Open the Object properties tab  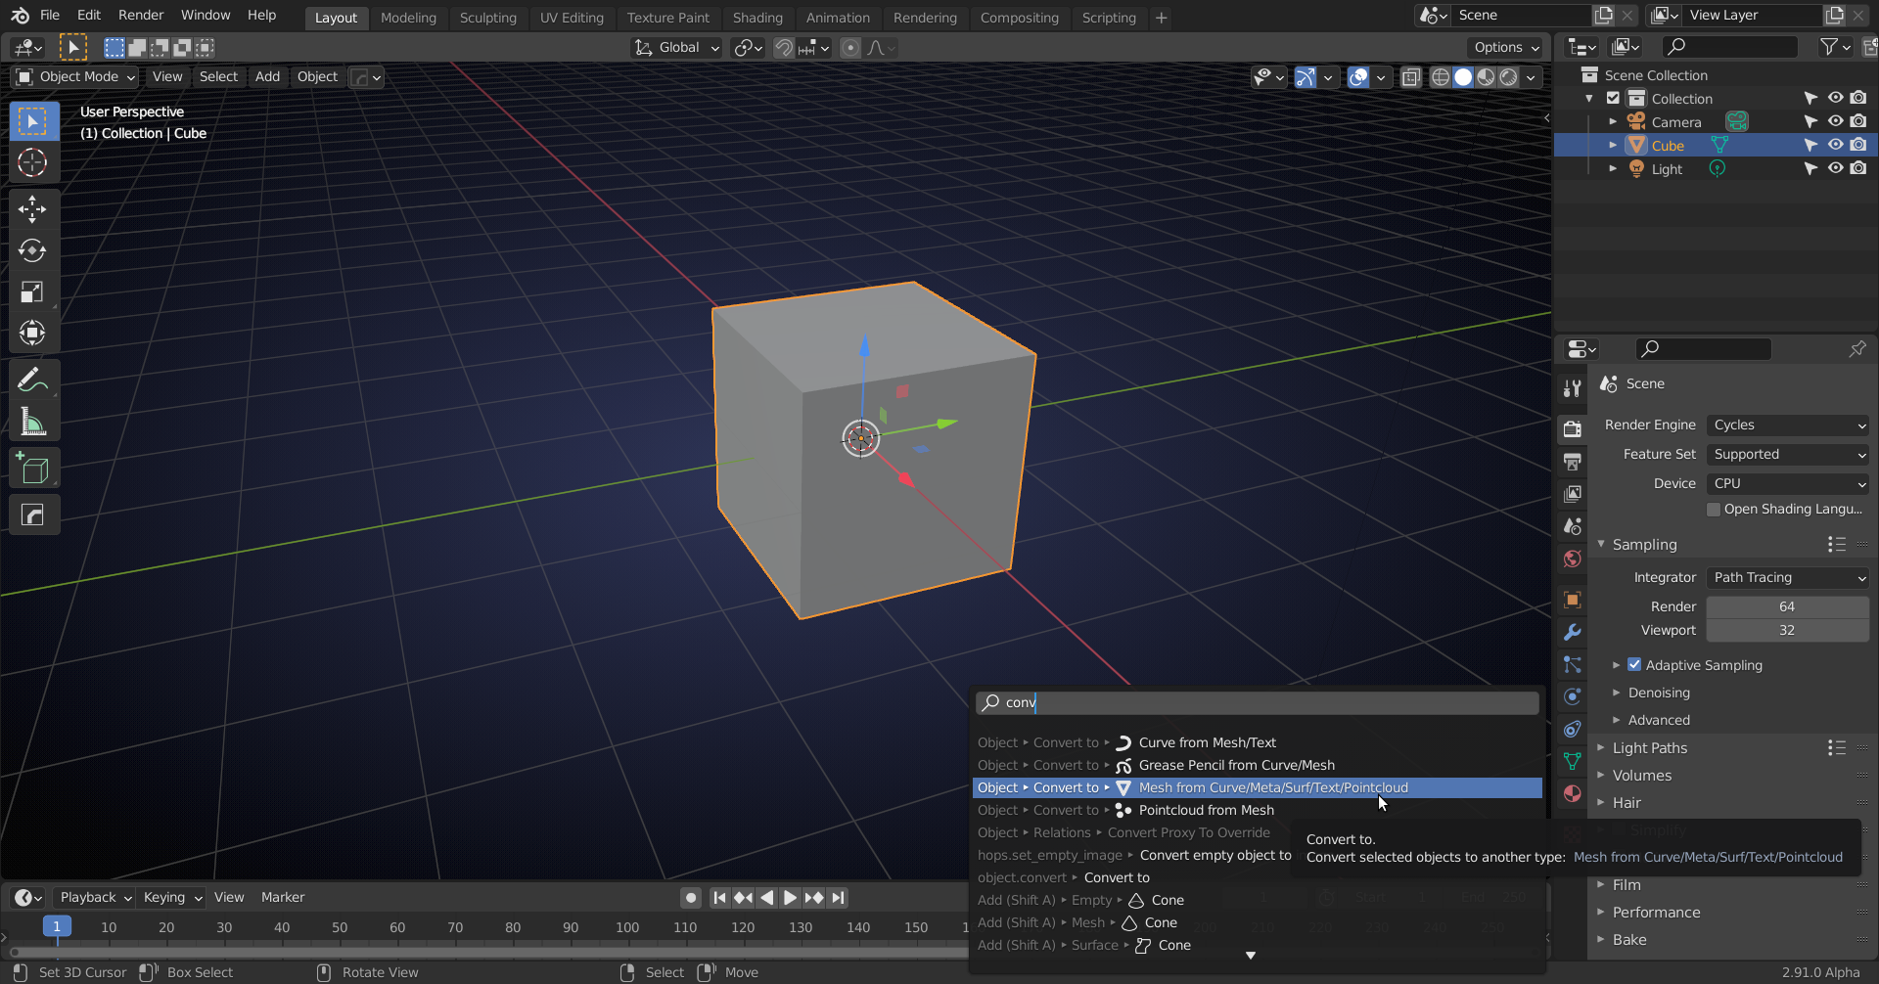coord(1573,600)
